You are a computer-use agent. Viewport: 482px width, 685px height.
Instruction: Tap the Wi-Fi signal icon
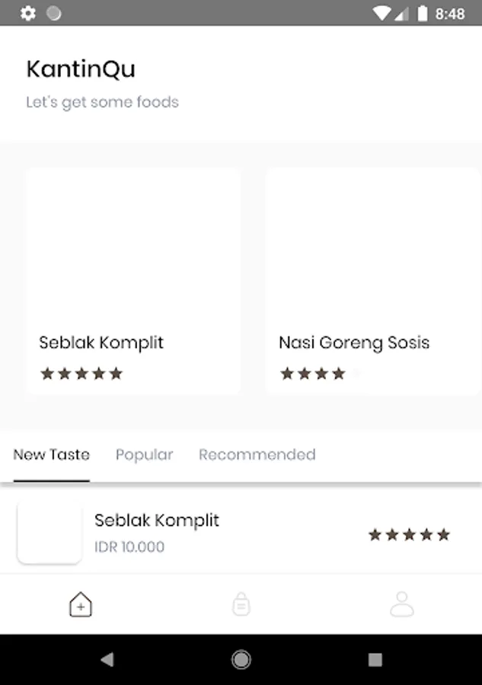381,14
